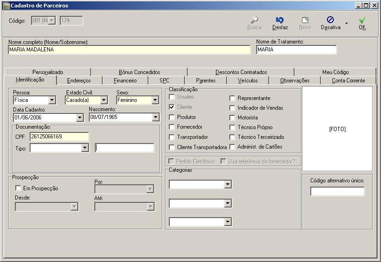
Task: Enable the Produtor classification
Action: [172, 117]
